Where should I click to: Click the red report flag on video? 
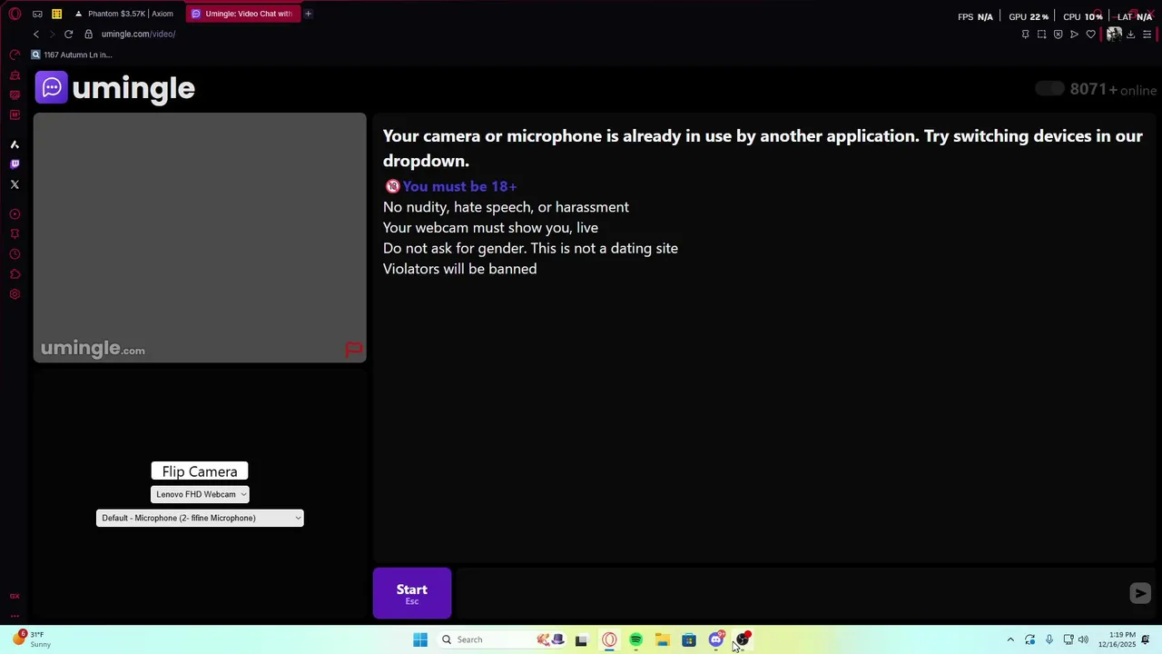coord(354,350)
